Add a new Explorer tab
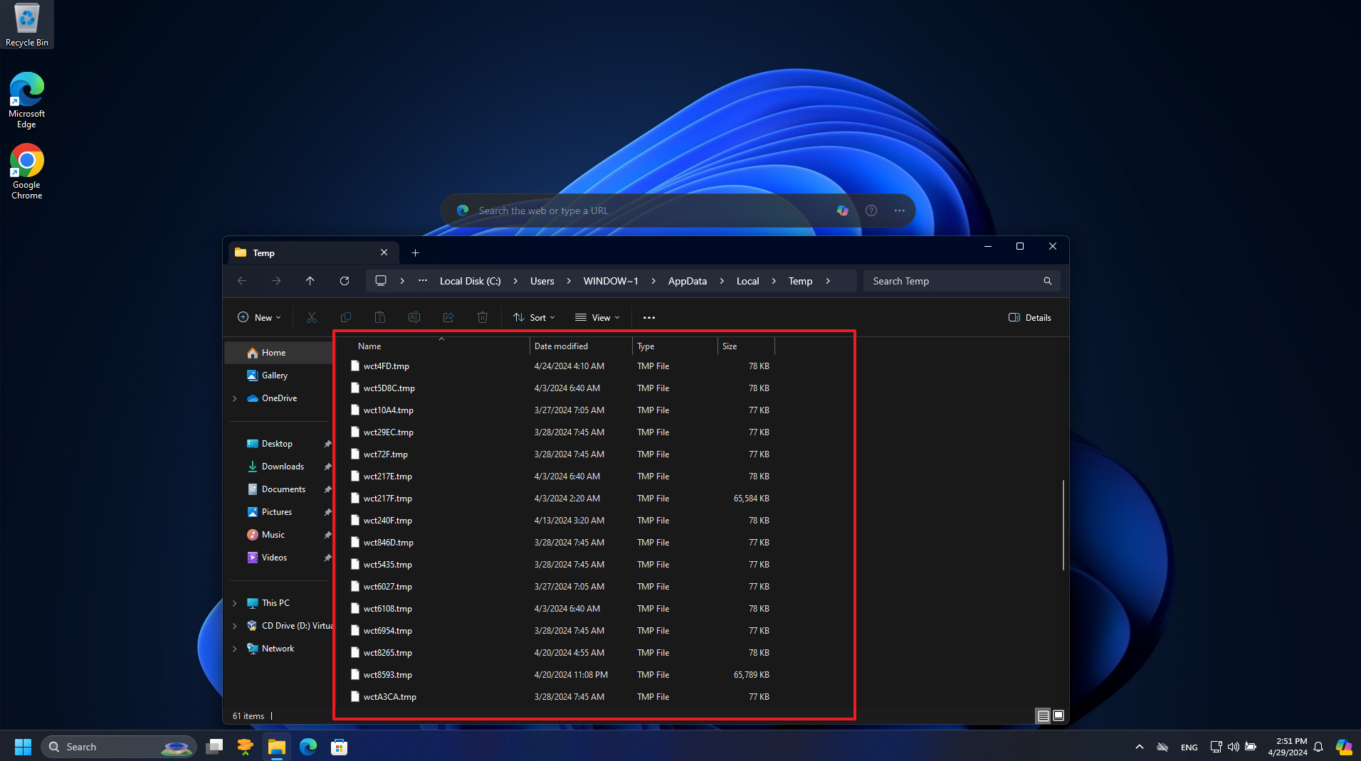1361x761 pixels. pos(416,252)
